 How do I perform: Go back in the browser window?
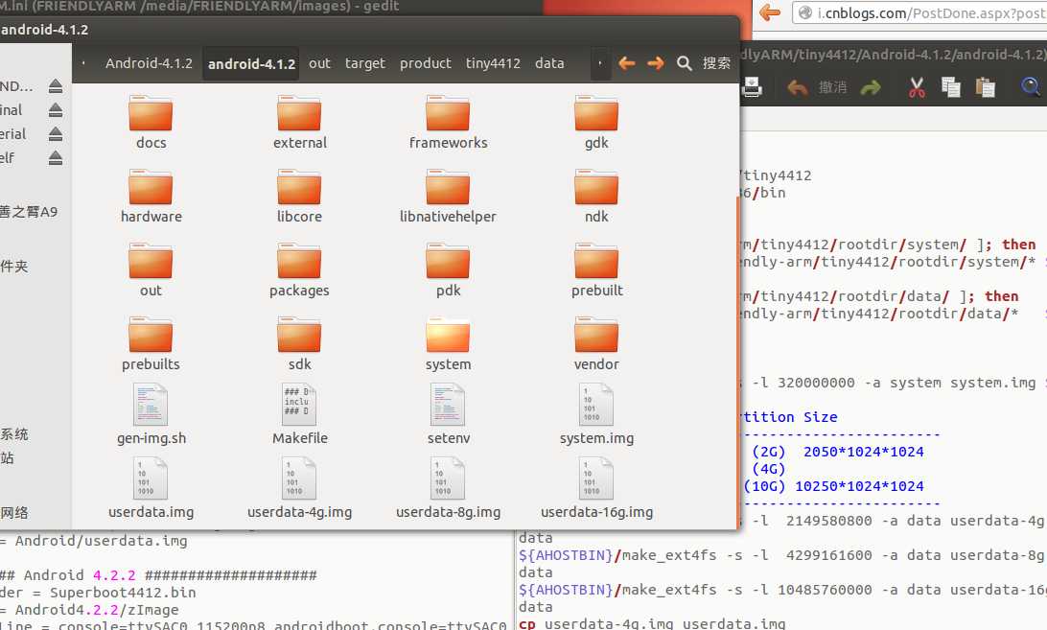pos(770,12)
